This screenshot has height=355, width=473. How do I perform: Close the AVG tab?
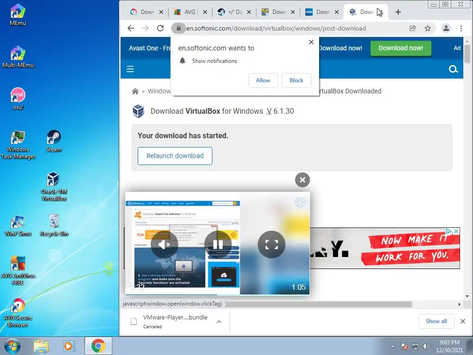click(205, 12)
